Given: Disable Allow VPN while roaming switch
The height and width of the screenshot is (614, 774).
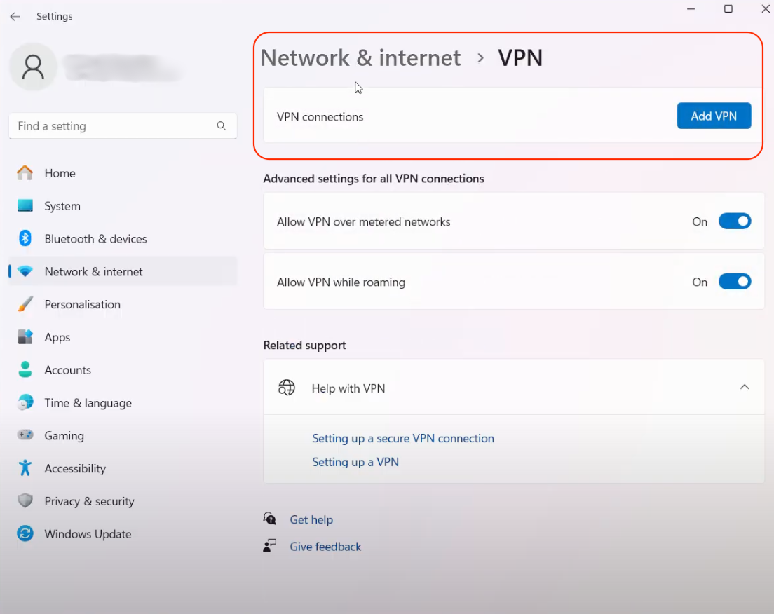Looking at the screenshot, I should (735, 282).
